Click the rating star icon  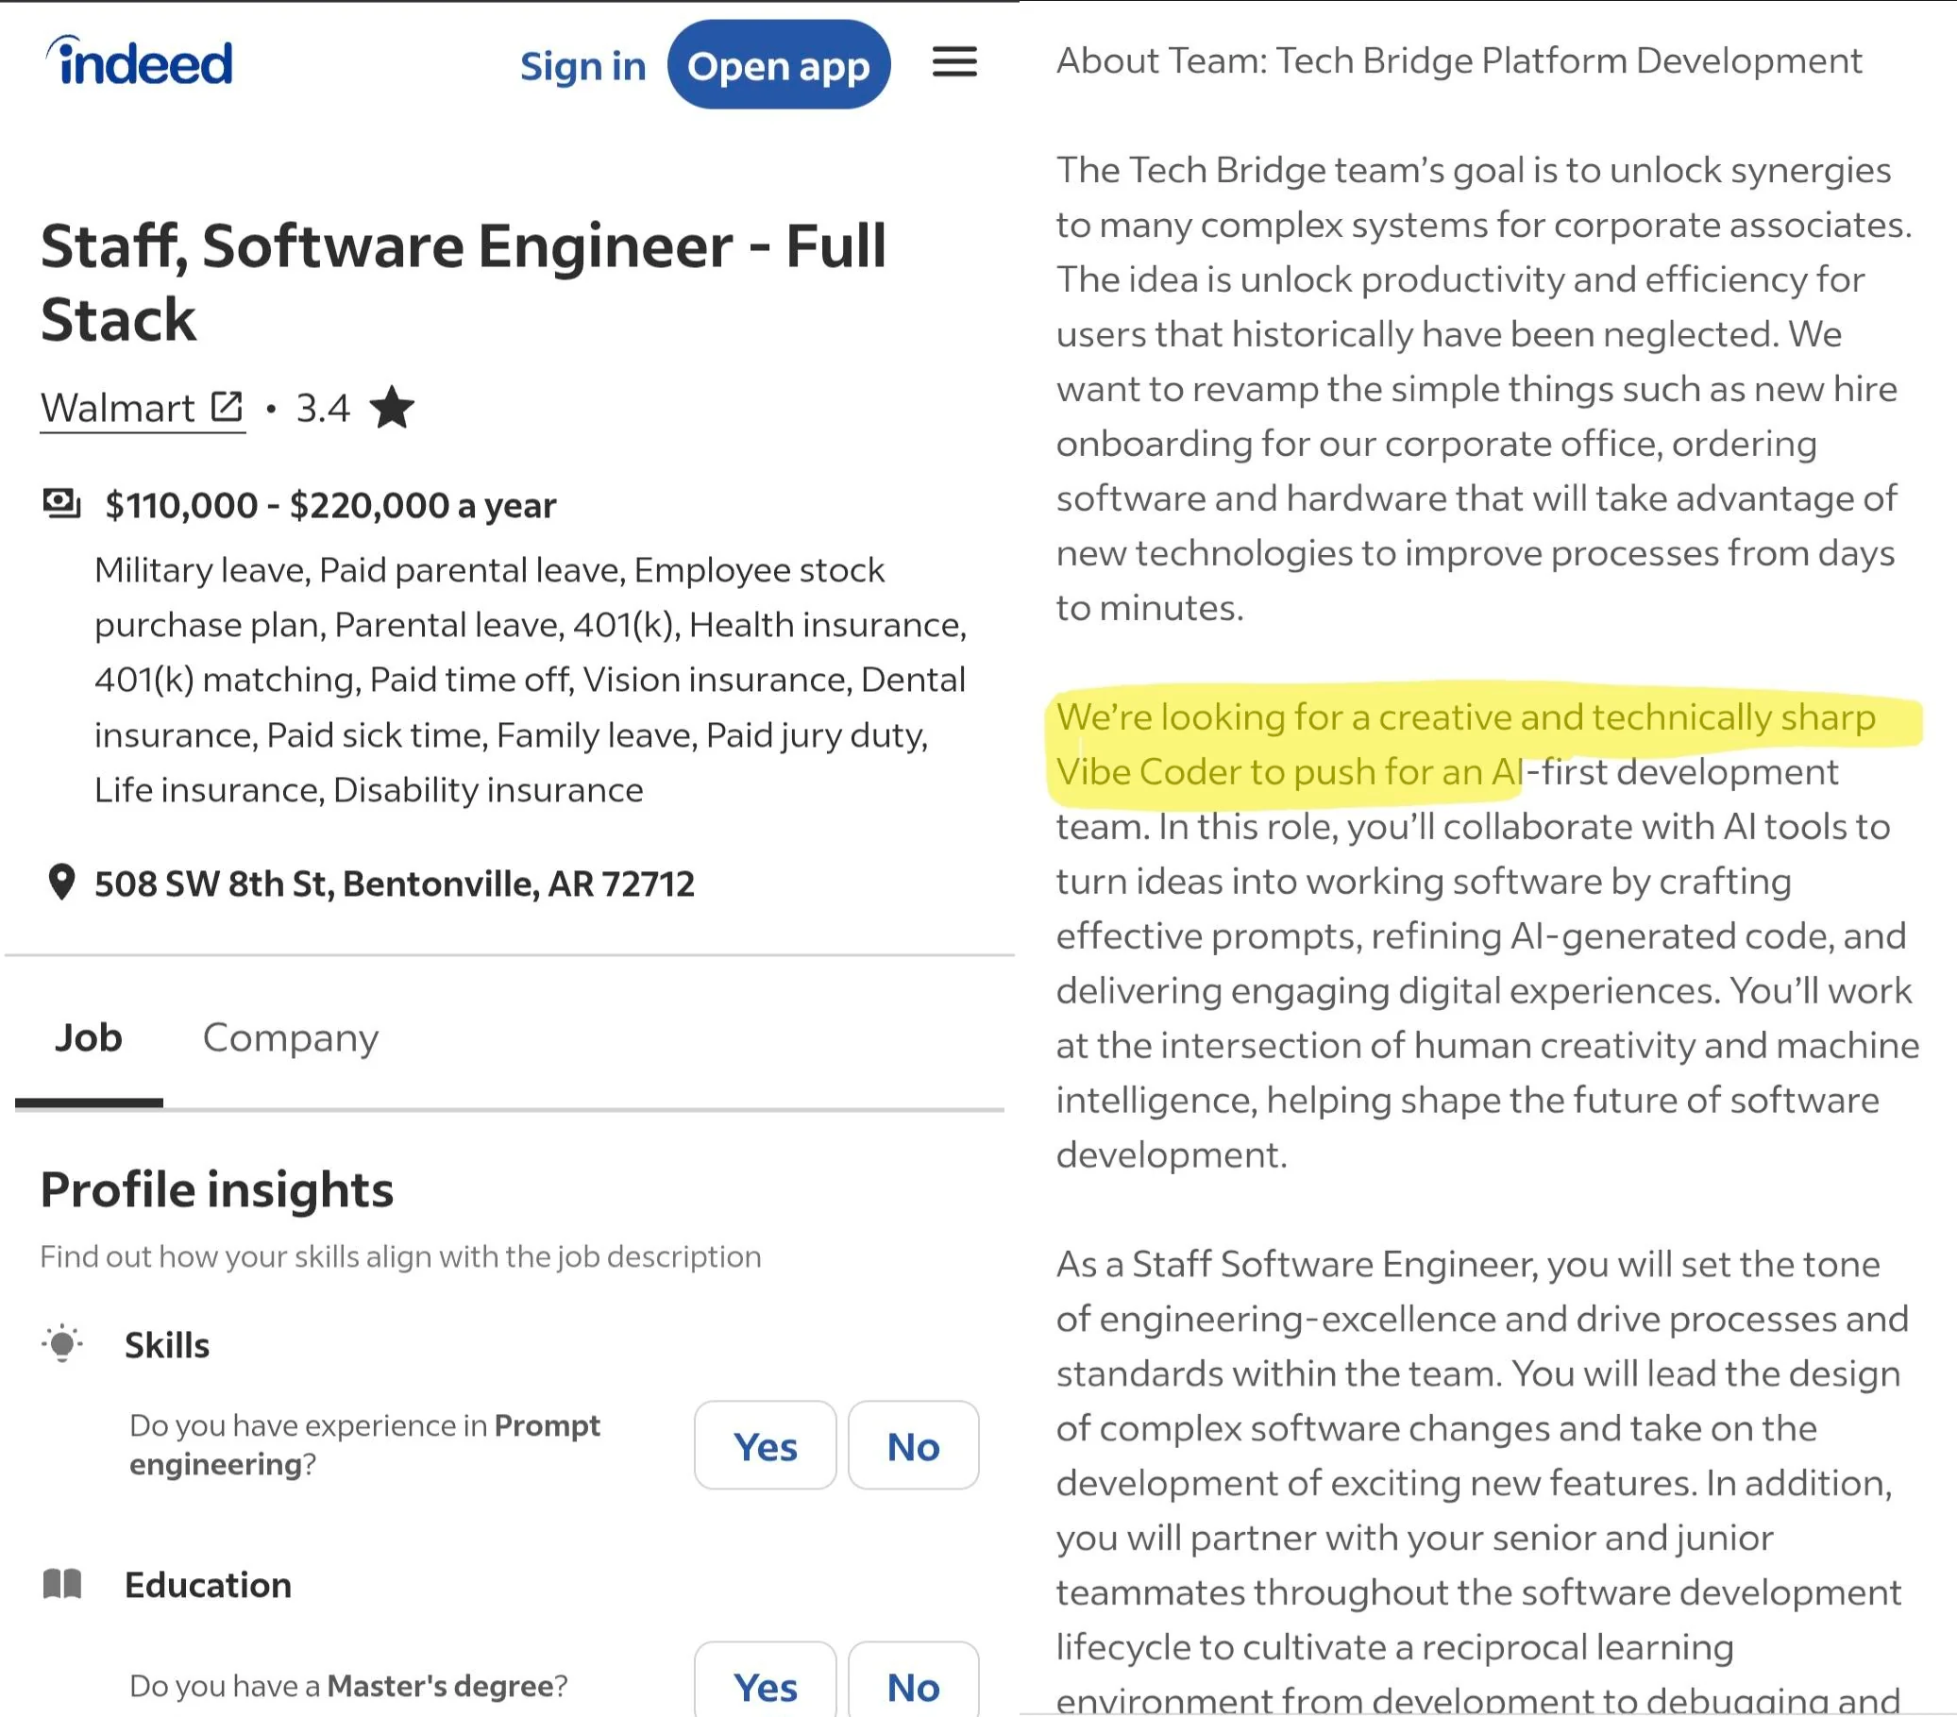click(392, 408)
